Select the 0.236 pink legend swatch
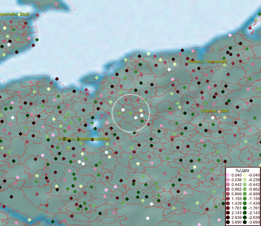 point(228,180)
